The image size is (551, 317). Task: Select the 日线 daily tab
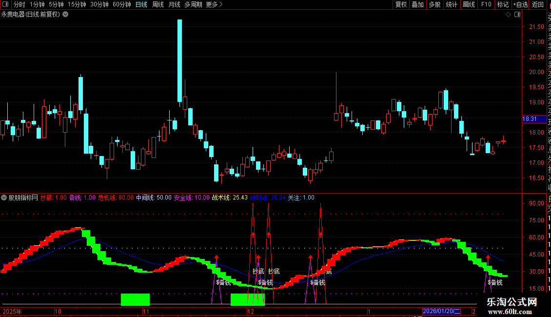[141, 4]
